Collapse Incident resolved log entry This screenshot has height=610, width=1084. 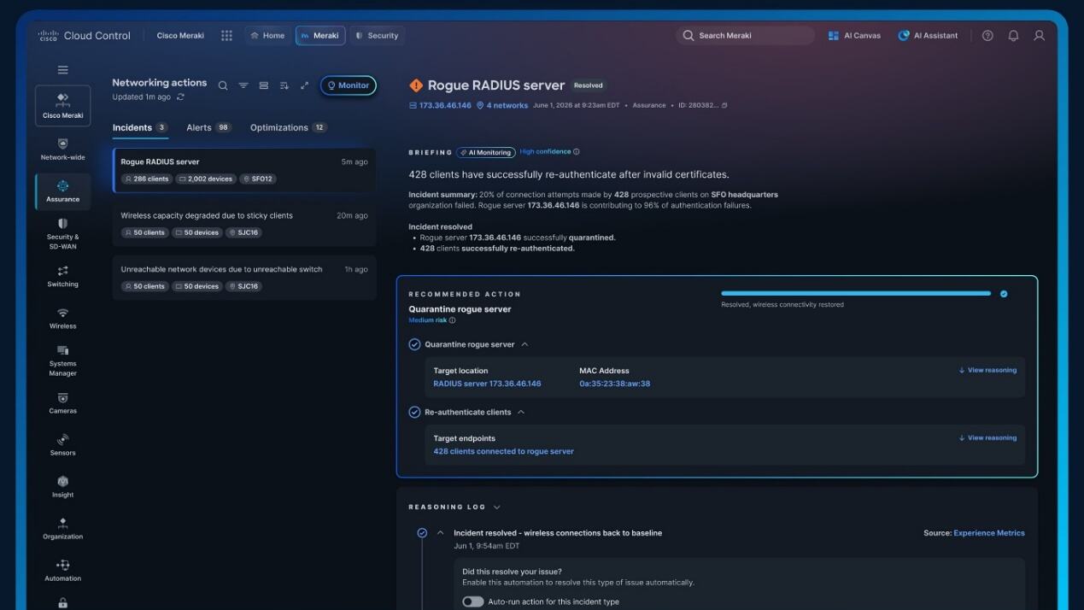tap(441, 533)
